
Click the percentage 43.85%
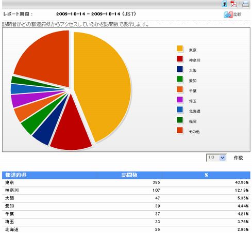click(x=242, y=182)
